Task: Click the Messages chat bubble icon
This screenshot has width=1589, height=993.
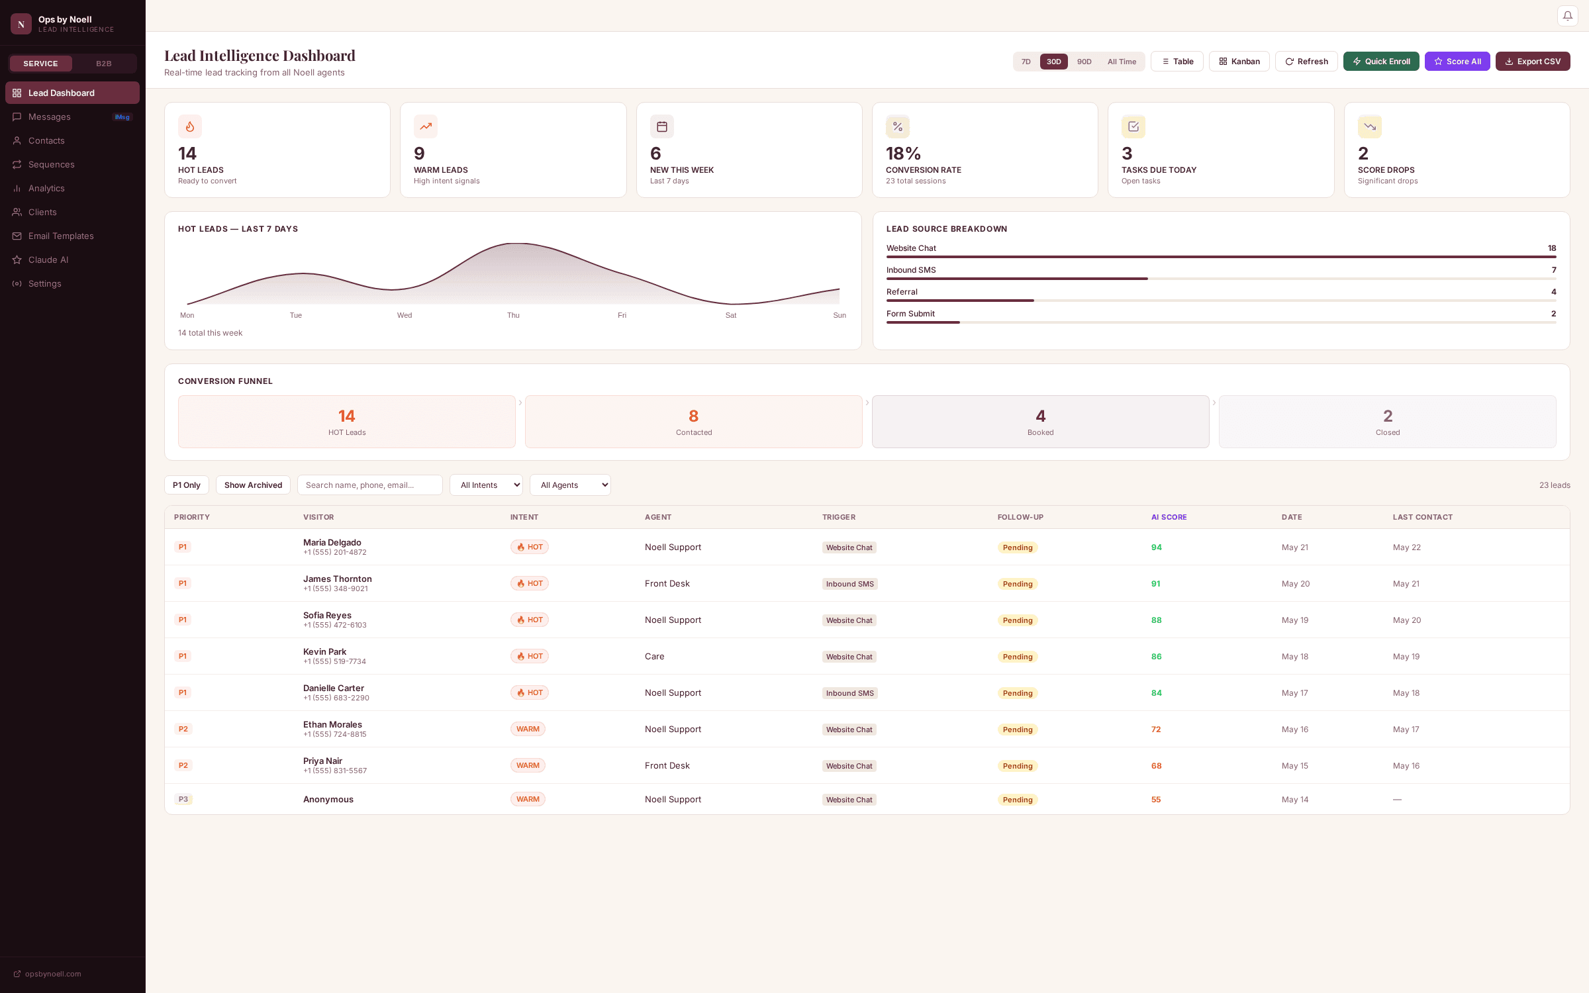Action: pyautogui.click(x=17, y=117)
